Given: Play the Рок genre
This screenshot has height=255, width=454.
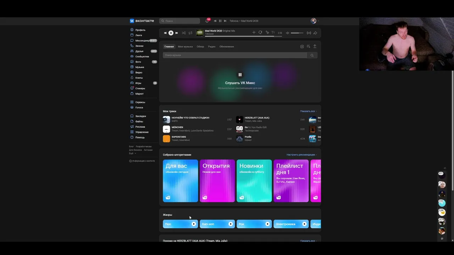Looking at the screenshot, I should click(267, 224).
